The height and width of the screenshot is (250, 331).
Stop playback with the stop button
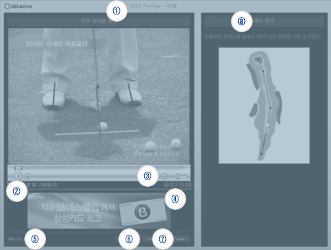27,176
